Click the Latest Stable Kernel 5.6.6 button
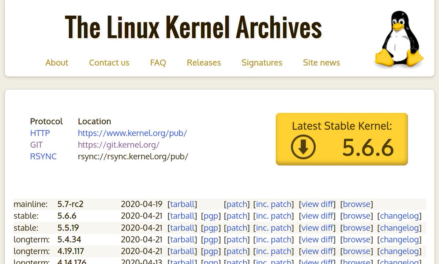Screen dimensions: 439x264 (342, 139)
